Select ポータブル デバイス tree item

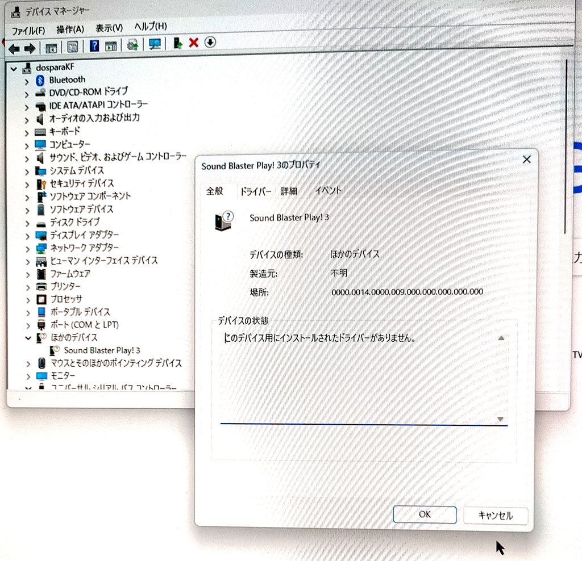pyautogui.click(x=80, y=312)
